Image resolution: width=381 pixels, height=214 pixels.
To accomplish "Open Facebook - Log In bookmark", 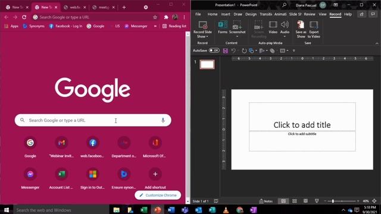I will click(x=65, y=26).
